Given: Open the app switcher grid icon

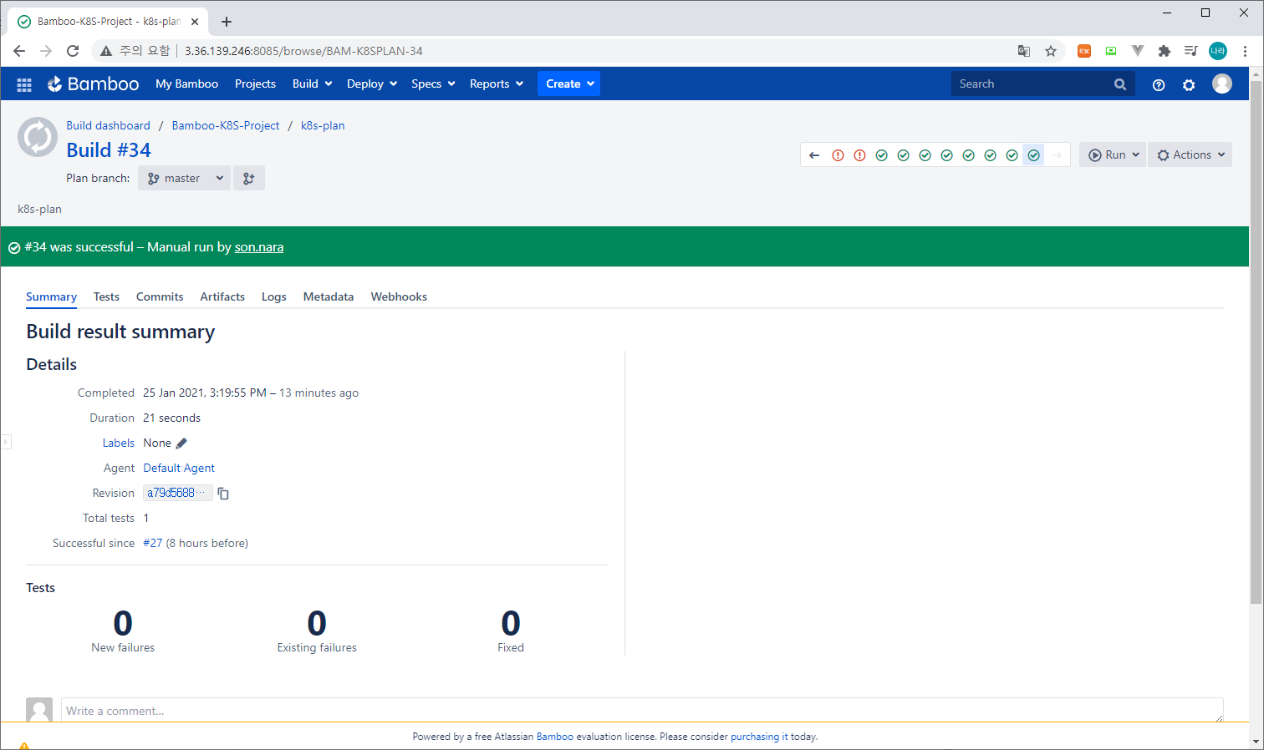Looking at the screenshot, I should click(x=24, y=84).
